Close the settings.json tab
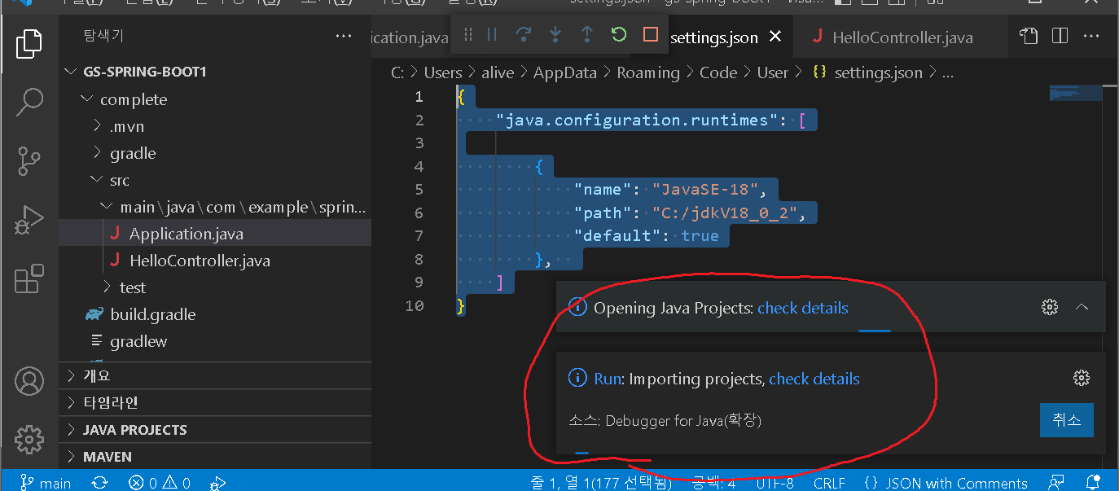Screen dimensions: 1119x491 [775, 37]
